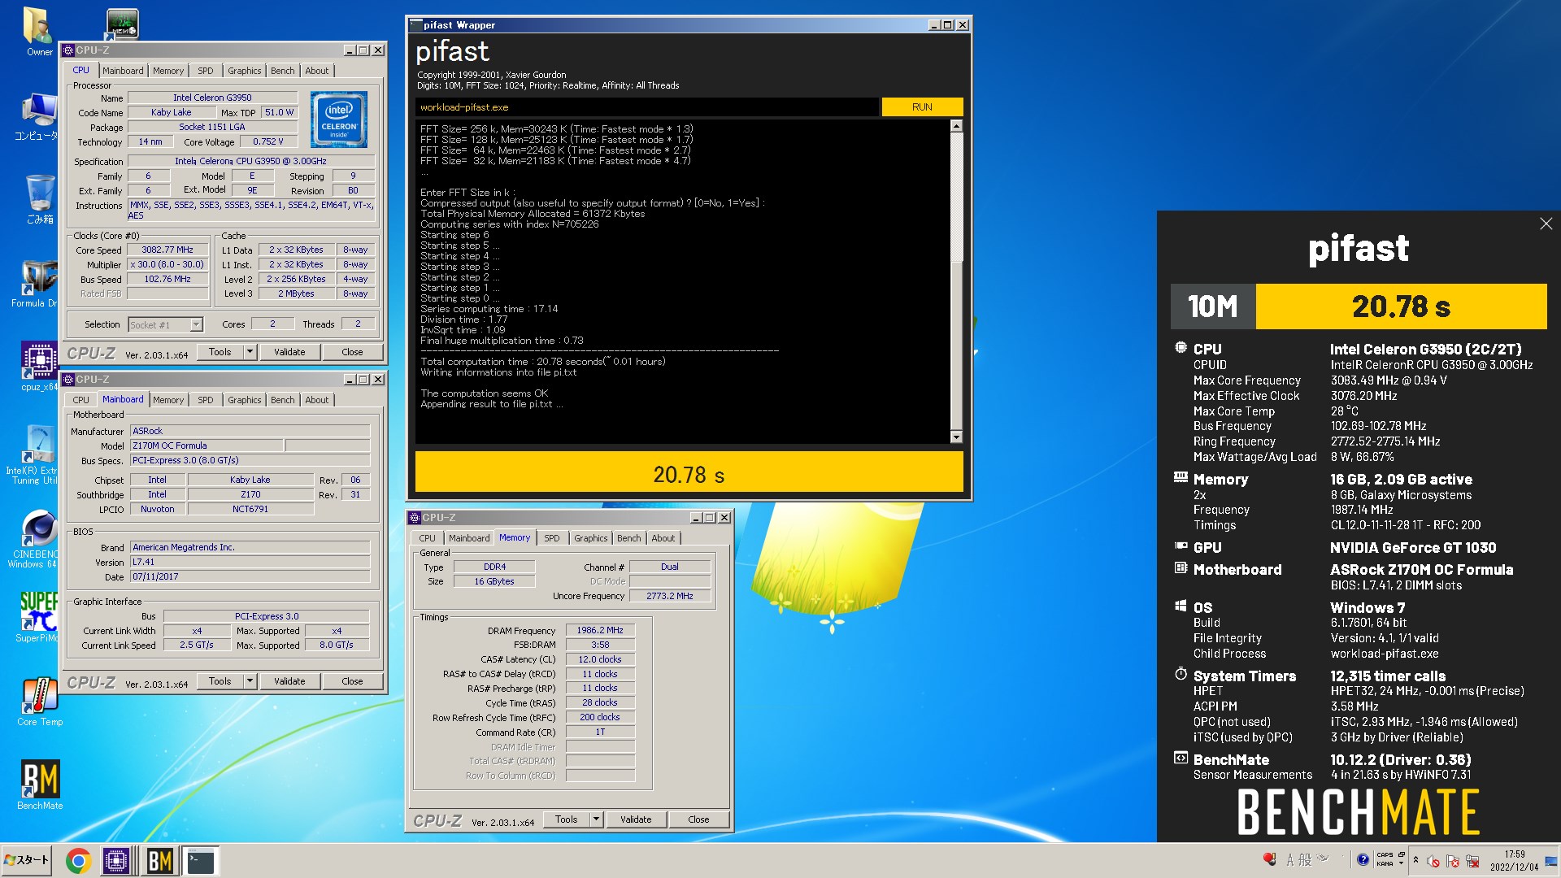Open the Recycle Bin desktop icon

(39, 199)
